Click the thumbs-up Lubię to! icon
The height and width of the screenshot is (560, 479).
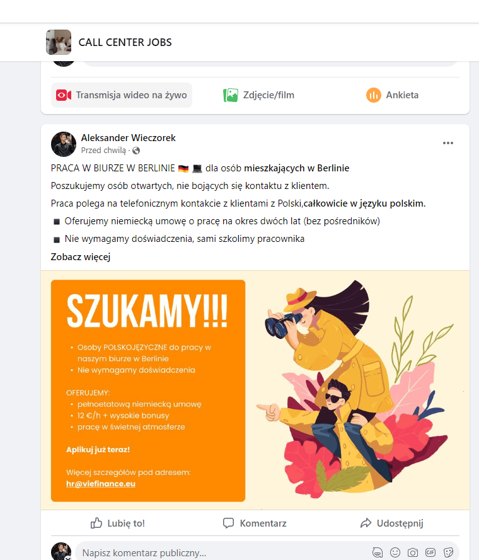(x=96, y=523)
